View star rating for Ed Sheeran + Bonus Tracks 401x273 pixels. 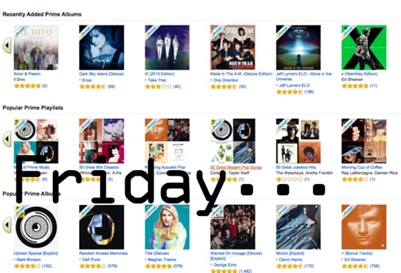tap(360, 266)
